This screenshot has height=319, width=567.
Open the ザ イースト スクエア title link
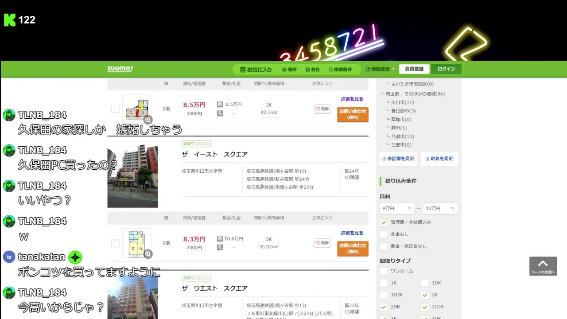pos(215,154)
